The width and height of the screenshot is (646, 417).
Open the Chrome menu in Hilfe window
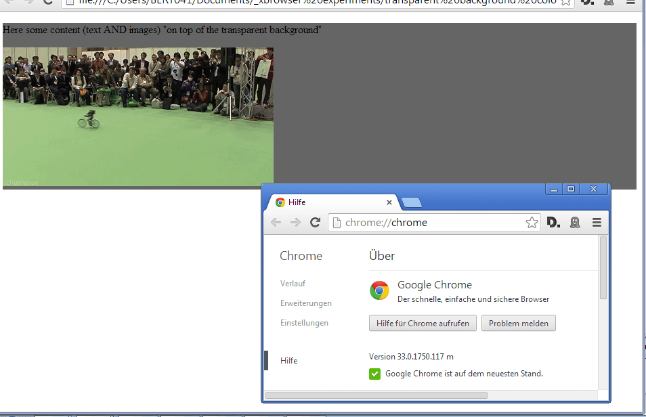pos(597,223)
